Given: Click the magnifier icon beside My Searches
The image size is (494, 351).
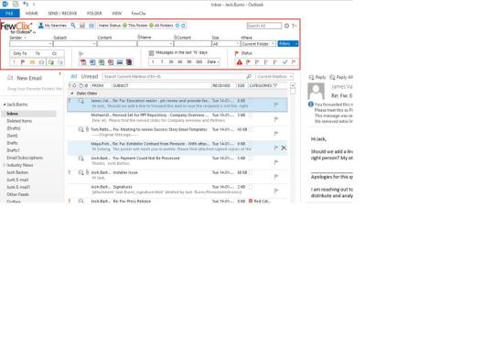Looking at the screenshot, I should pos(73,26).
